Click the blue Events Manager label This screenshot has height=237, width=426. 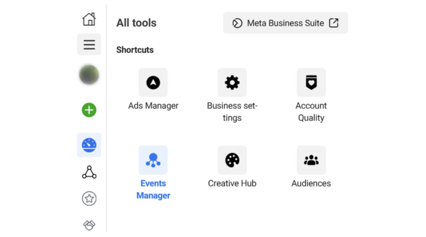tap(153, 189)
